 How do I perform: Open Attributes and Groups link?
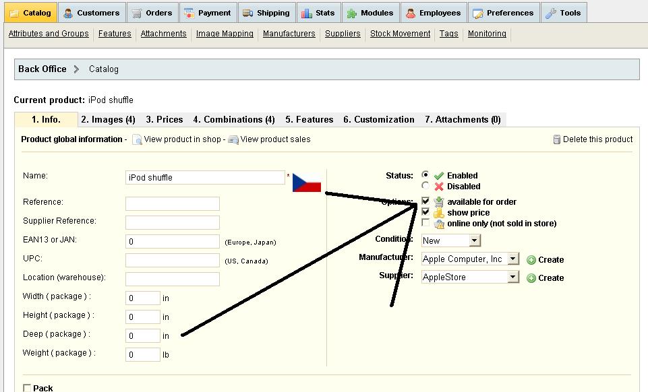point(49,34)
